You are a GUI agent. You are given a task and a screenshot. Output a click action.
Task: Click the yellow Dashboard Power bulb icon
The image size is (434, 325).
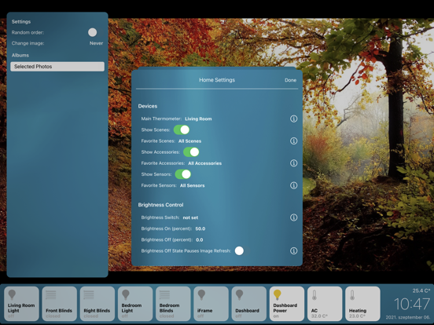[x=278, y=295]
